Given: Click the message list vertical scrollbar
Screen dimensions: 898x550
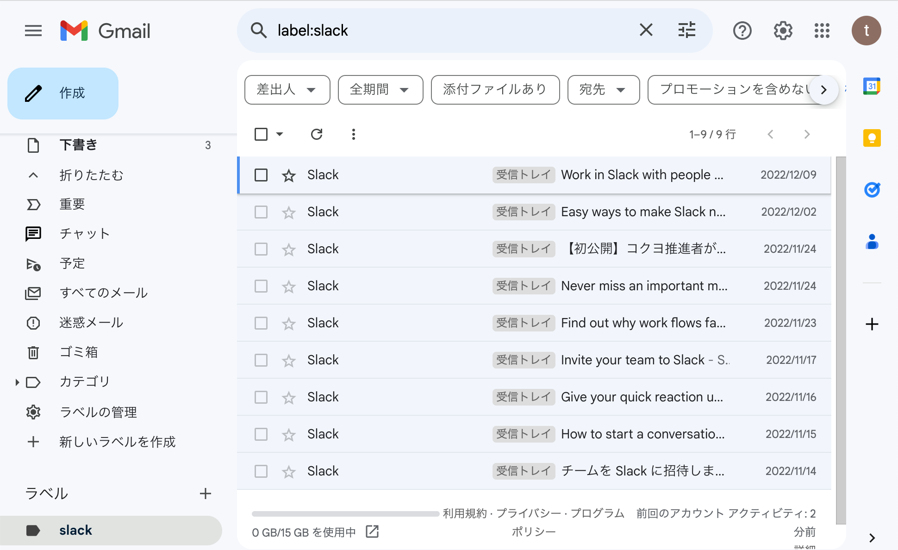Looking at the screenshot, I should [x=841, y=340].
